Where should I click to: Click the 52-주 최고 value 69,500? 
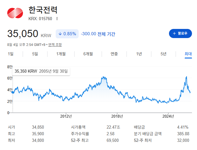pyautogui.click(x=113, y=140)
